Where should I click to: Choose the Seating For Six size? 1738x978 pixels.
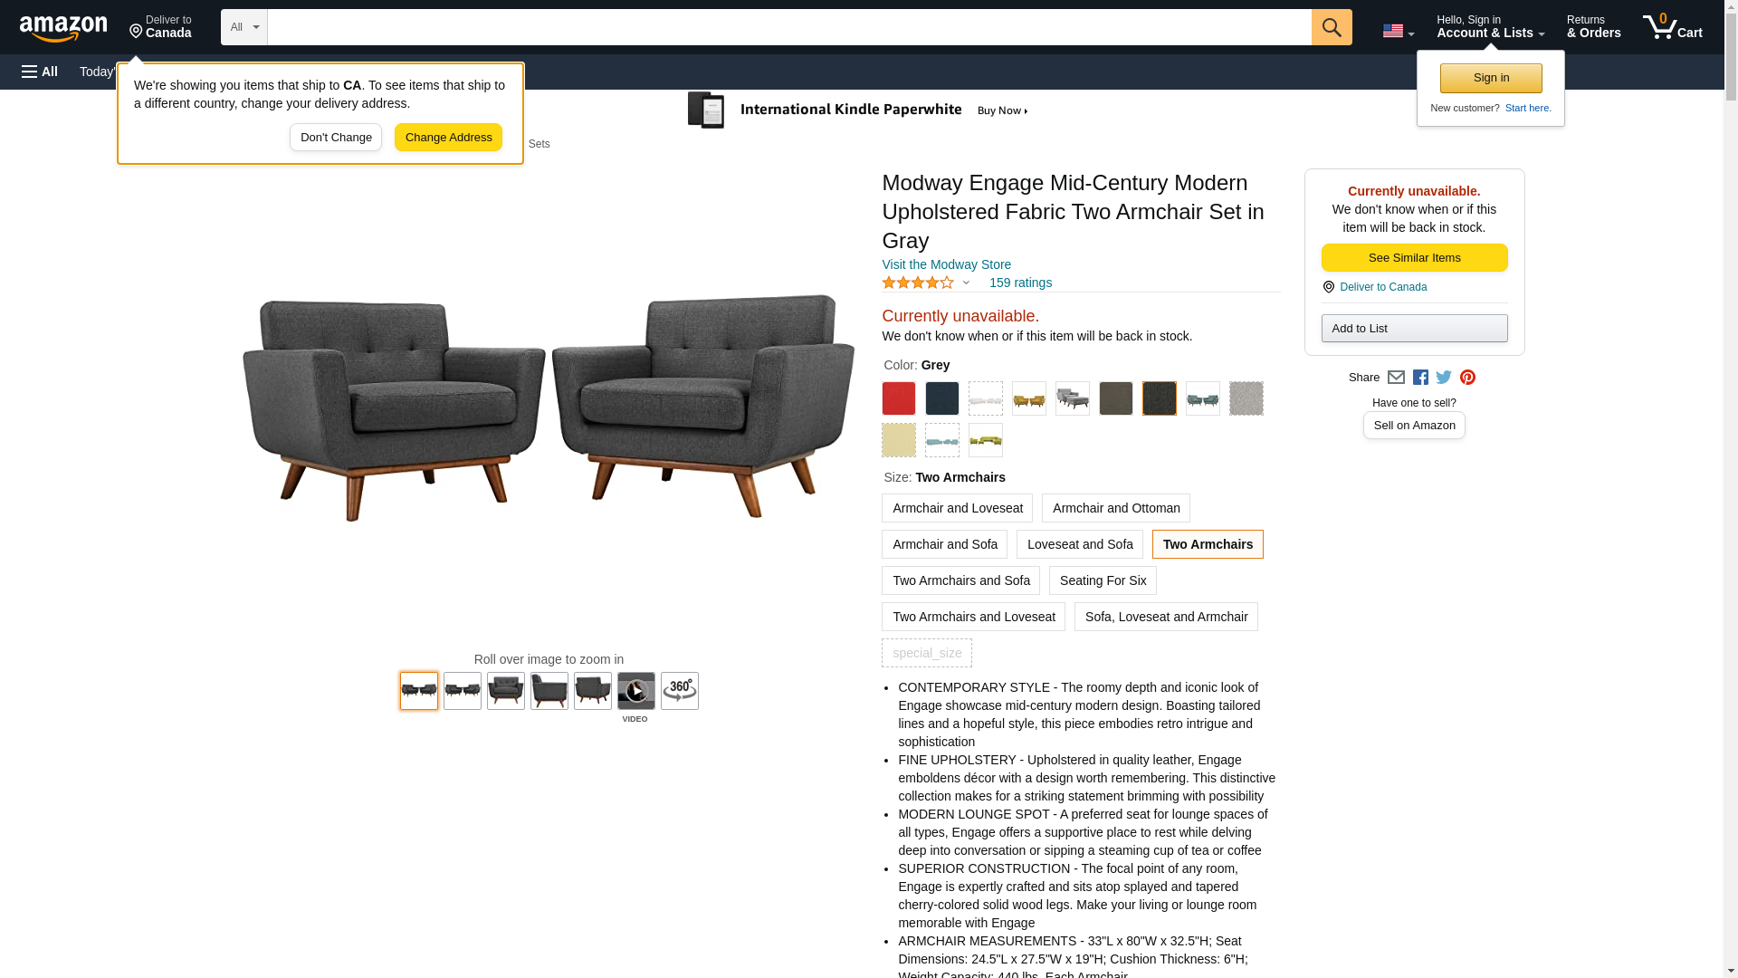[x=1103, y=580]
